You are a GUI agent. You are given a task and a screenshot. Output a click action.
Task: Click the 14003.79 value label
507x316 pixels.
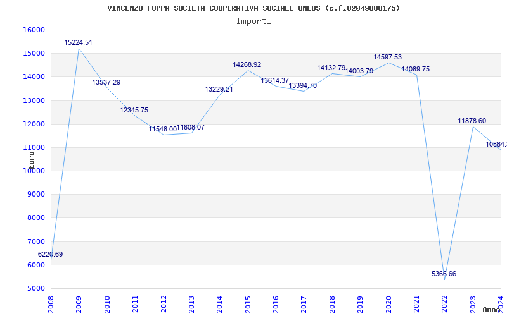[x=359, y=71]
